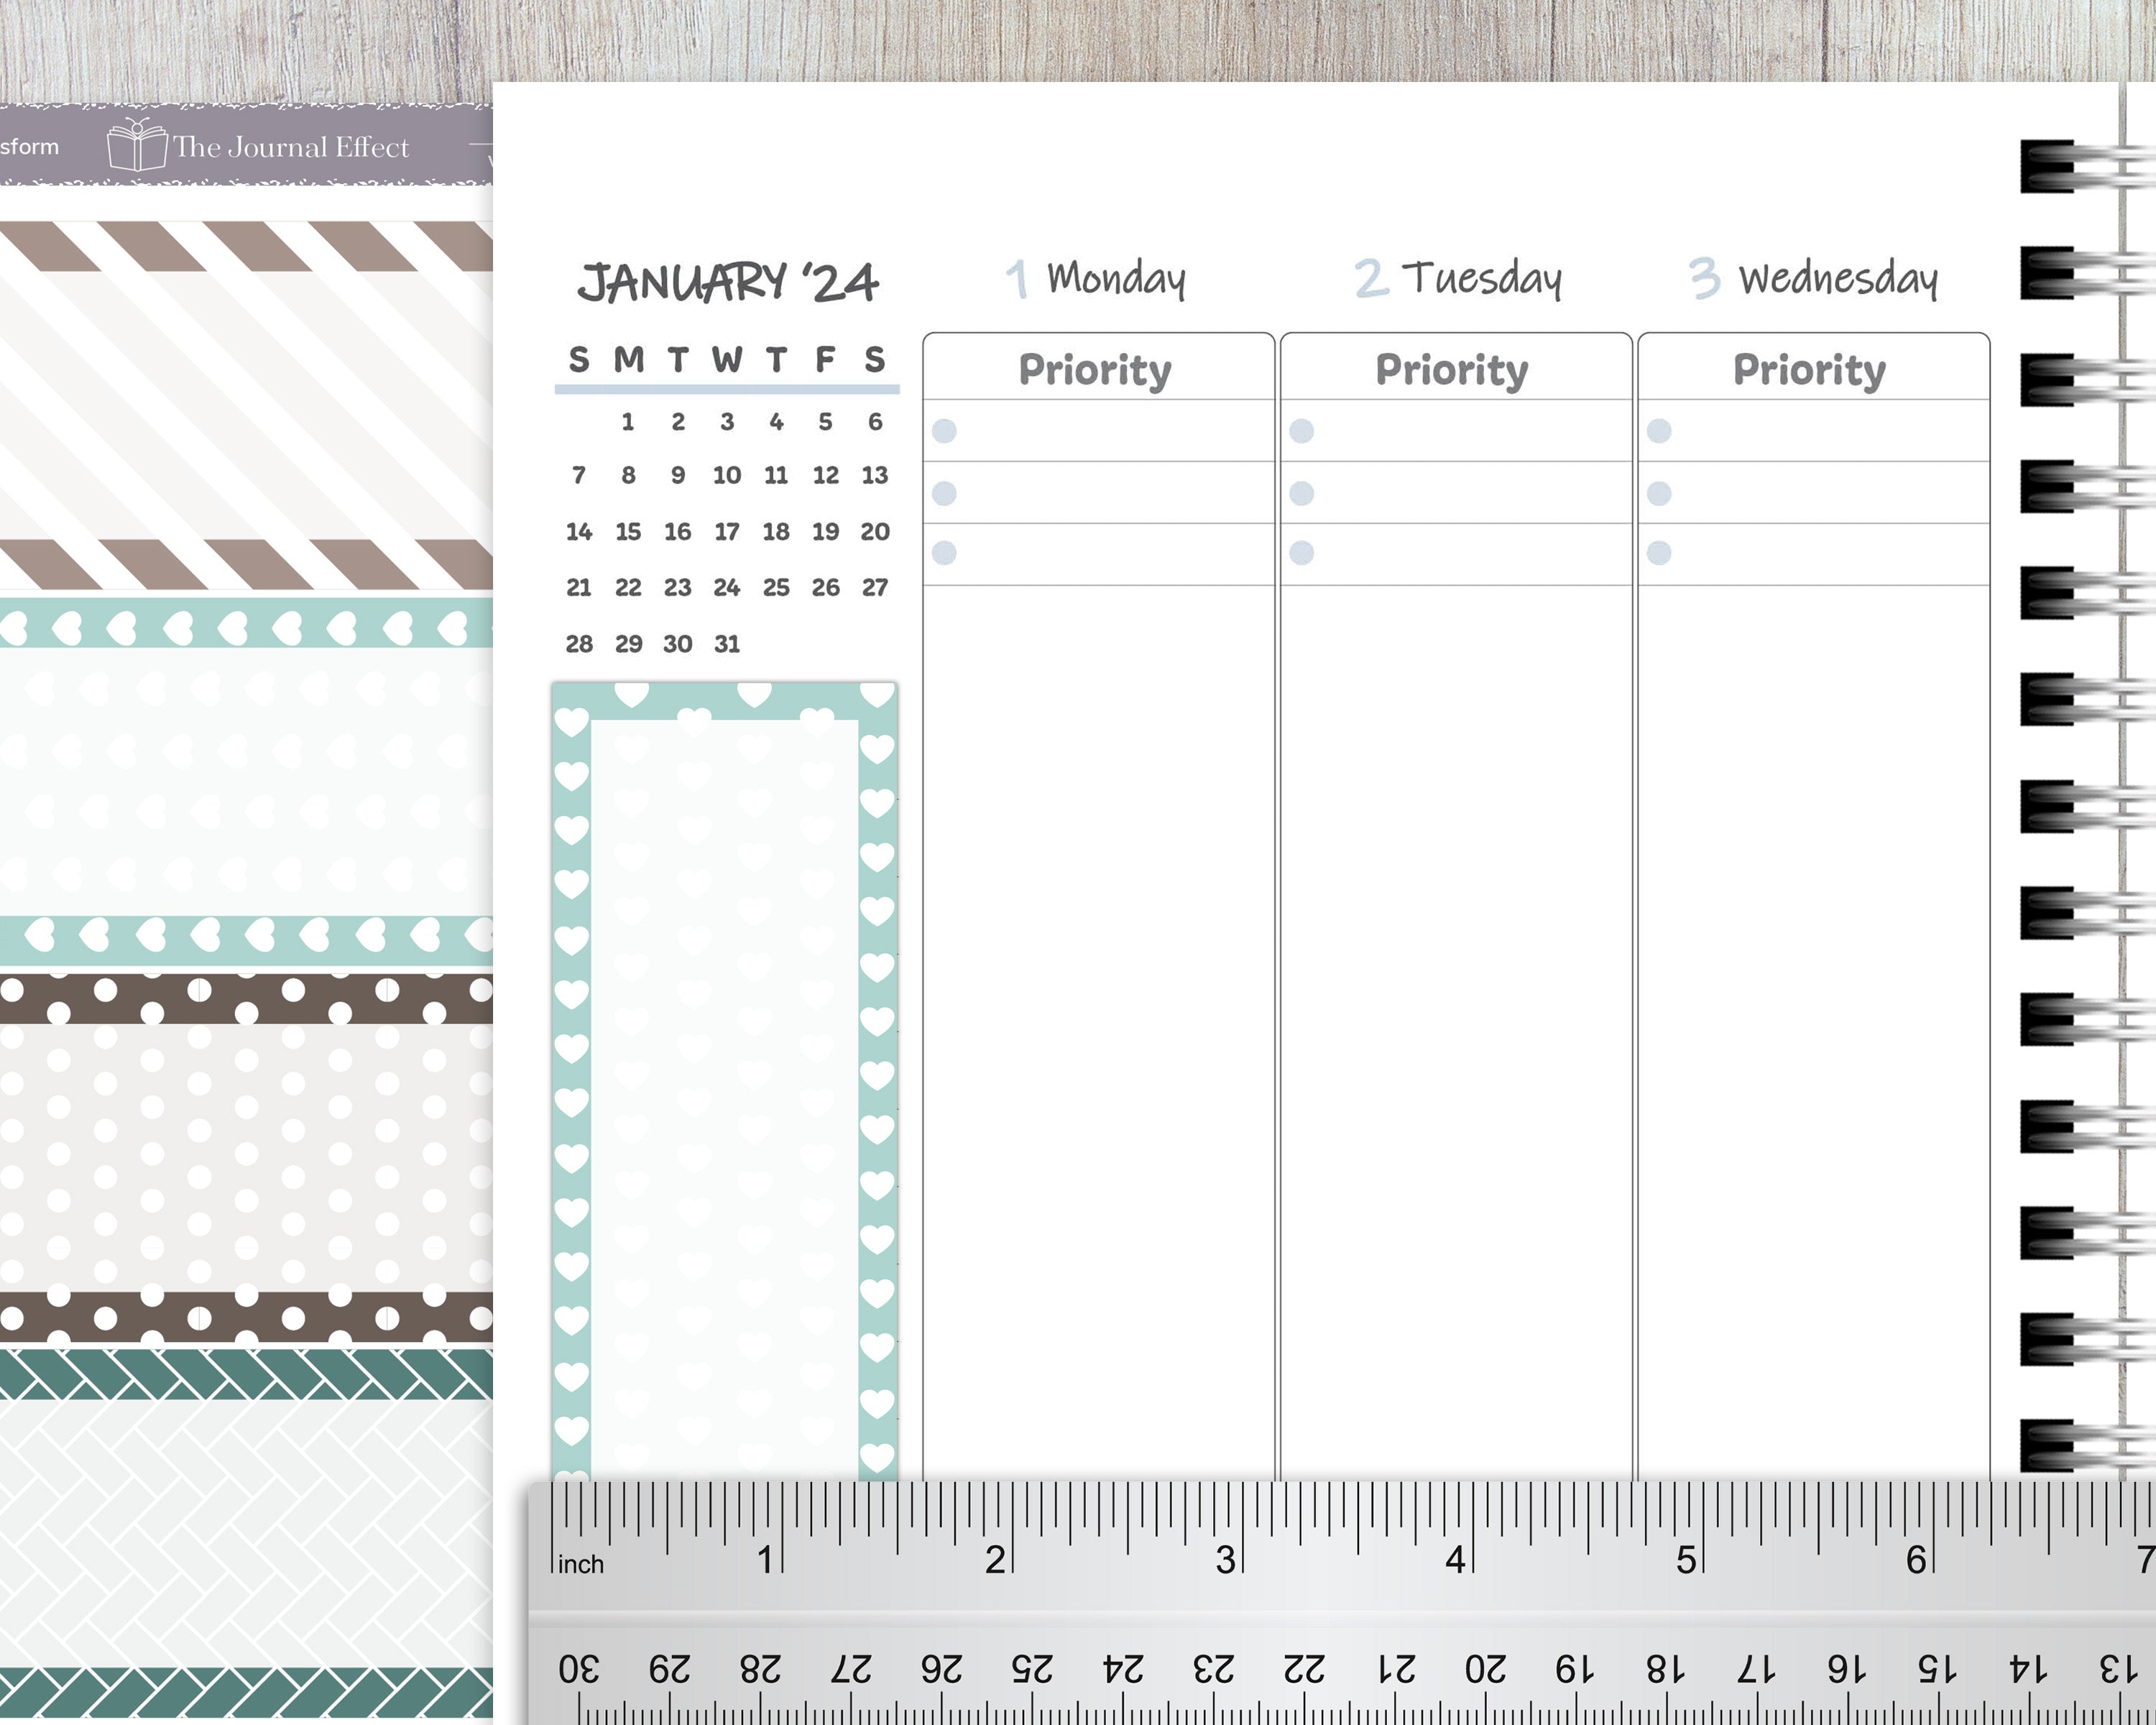Image resolution: width=2156 pixels, height=1725 pixels.
Task: Click The Journal Effect book logo icon
Action: click(136, 145)
